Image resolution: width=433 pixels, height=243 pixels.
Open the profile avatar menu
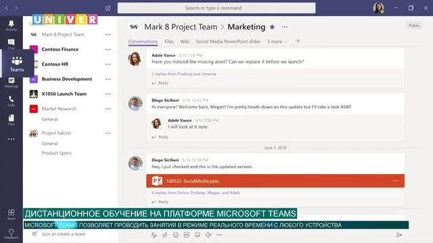[x=378, y=8]
